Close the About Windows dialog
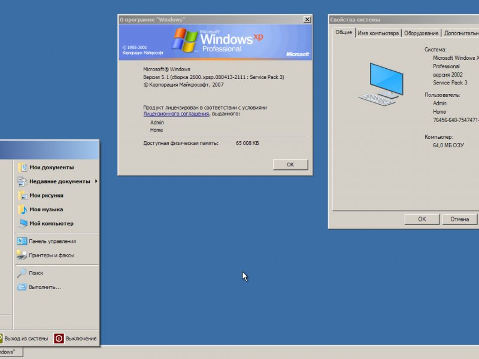This screenshot has height=359, width=479. click(x=307, y=20)
